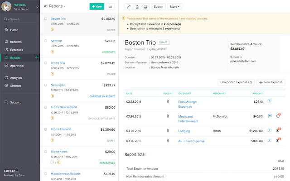Open the Boston Trip report link

[x=58, y=19]
